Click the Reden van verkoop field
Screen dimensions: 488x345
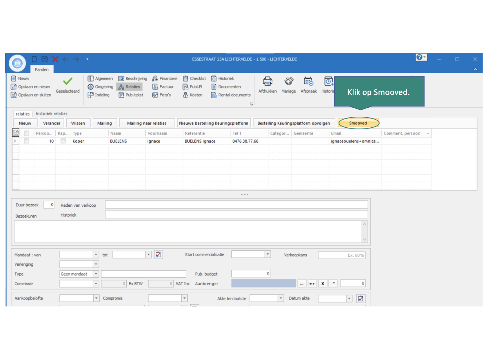(x=236, y=205)
